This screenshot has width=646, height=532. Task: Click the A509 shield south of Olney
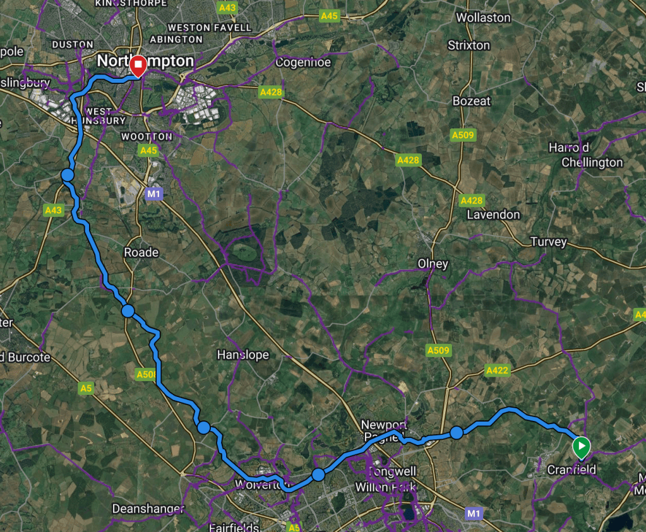point(438,350)
